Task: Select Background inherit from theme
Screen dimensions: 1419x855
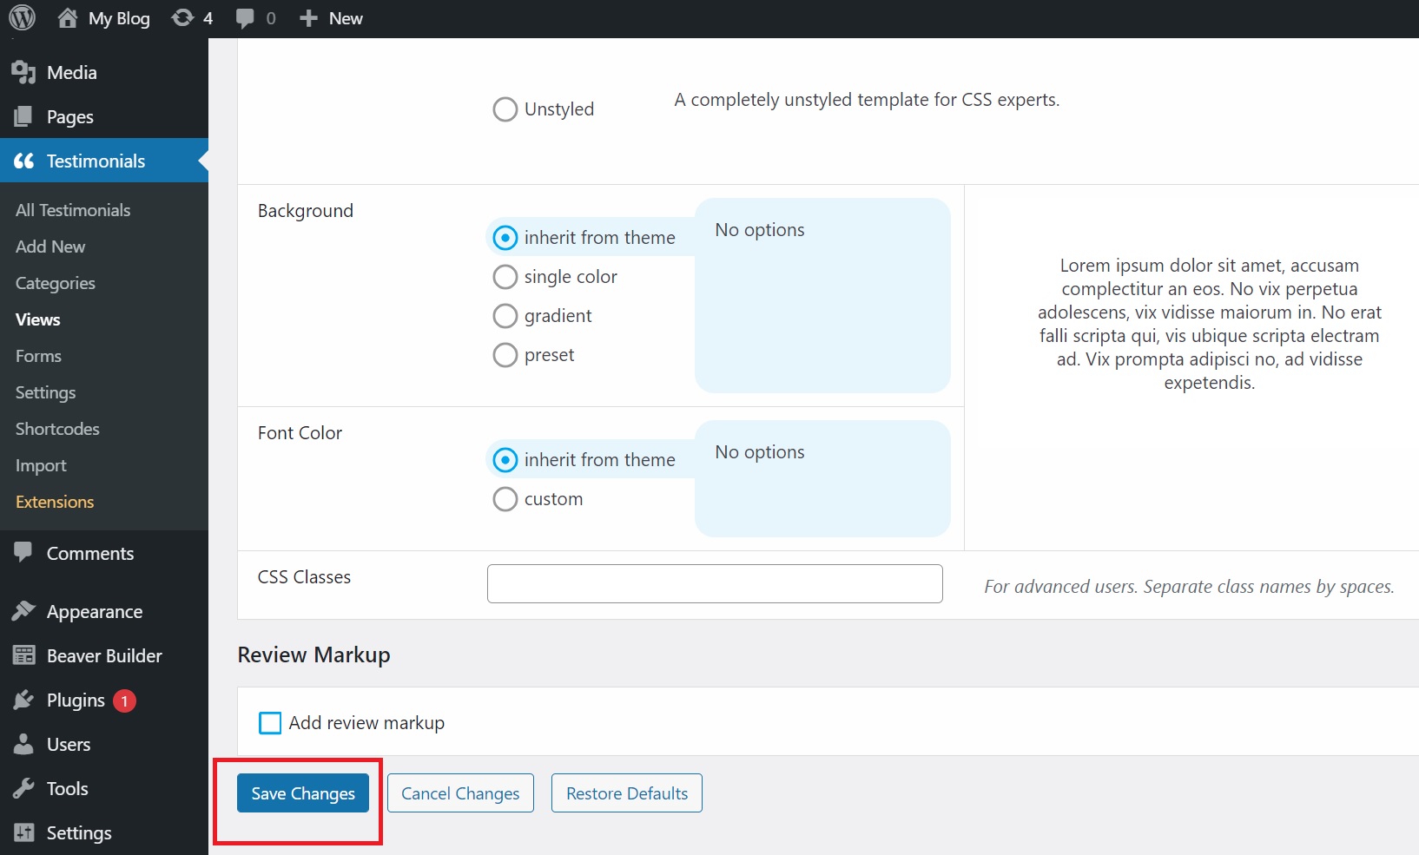Action: [505, 238]
